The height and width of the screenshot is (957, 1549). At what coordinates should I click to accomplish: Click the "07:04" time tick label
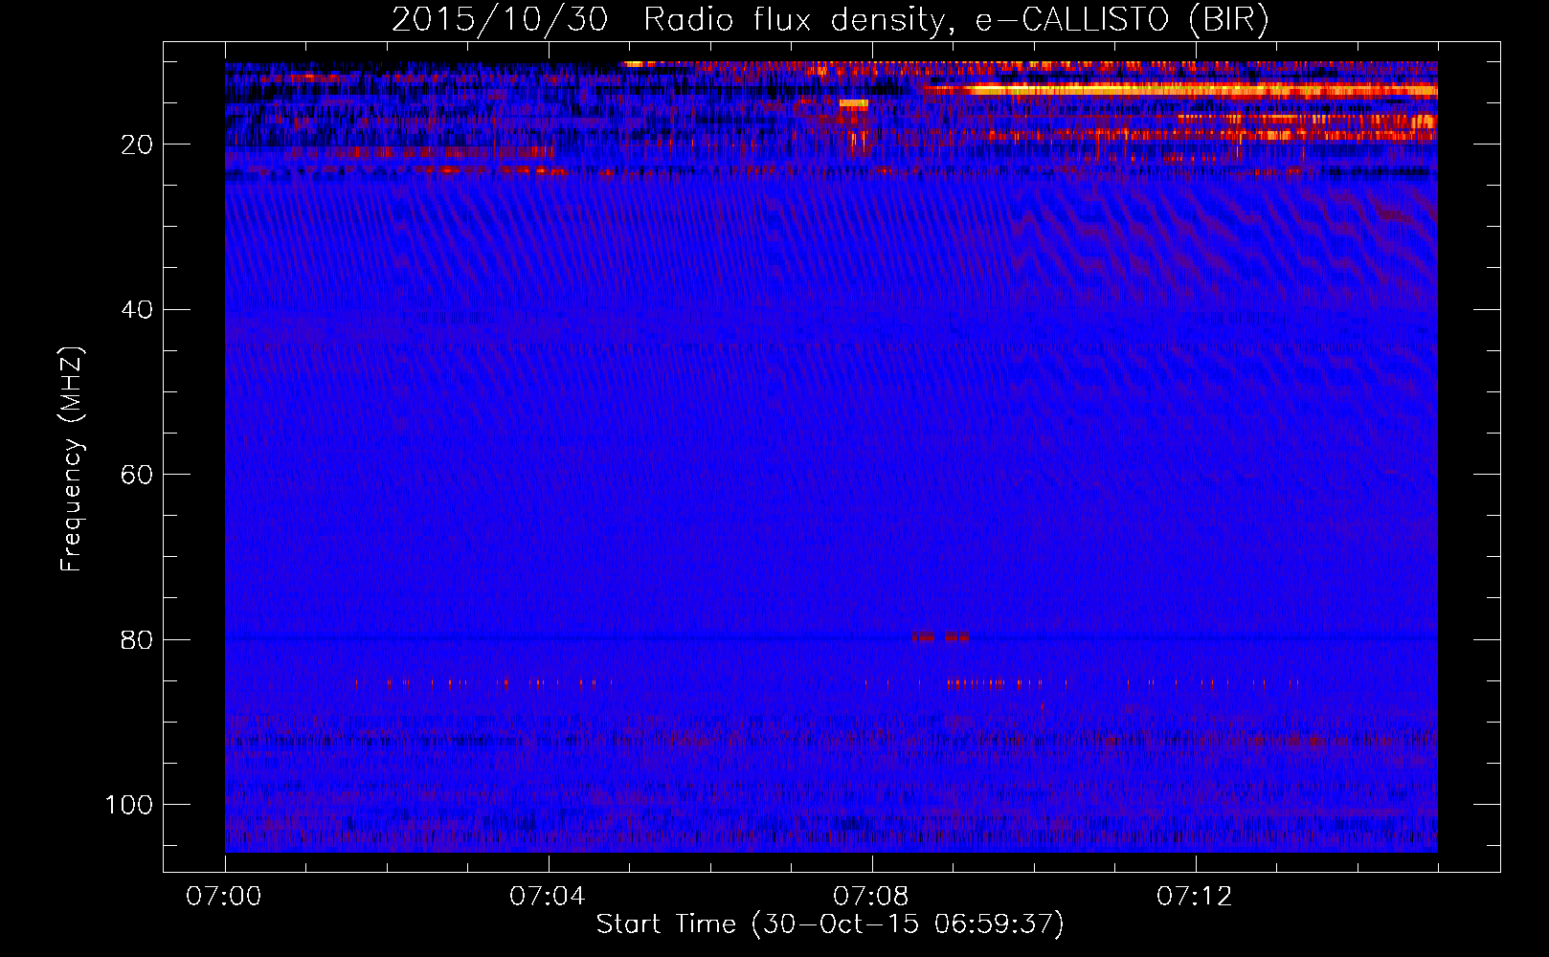(x=548, y=897)
